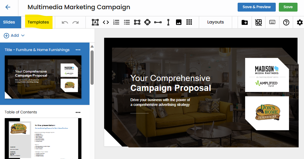Switch to the Slides tab
Screen dimensions: 304x159
9,22
